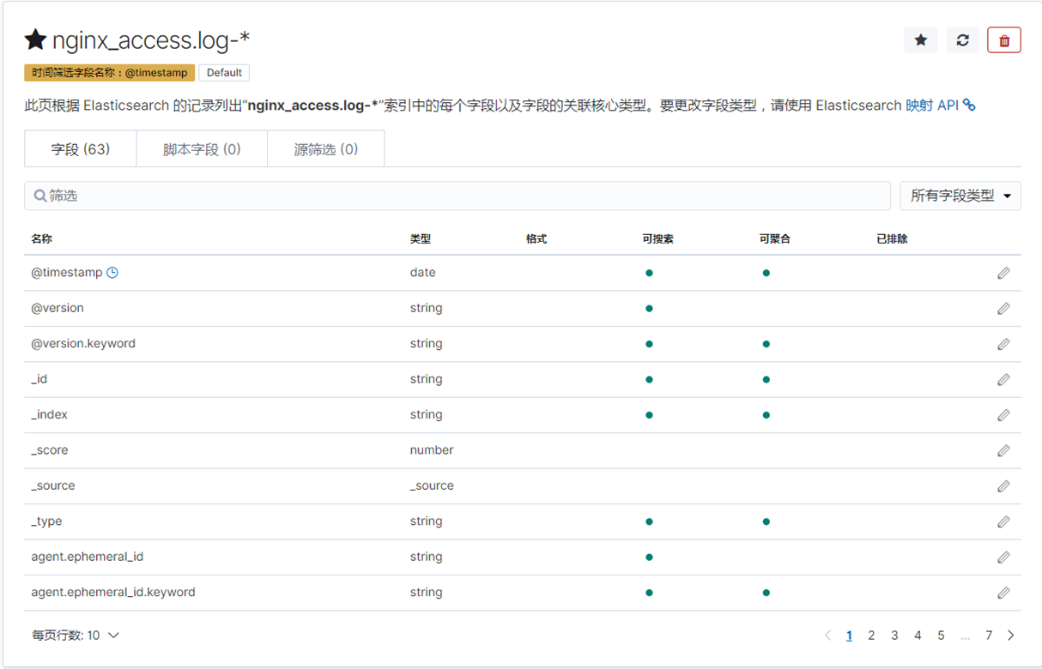
Task: Edit the _index field
Action: click(1003, 415)
